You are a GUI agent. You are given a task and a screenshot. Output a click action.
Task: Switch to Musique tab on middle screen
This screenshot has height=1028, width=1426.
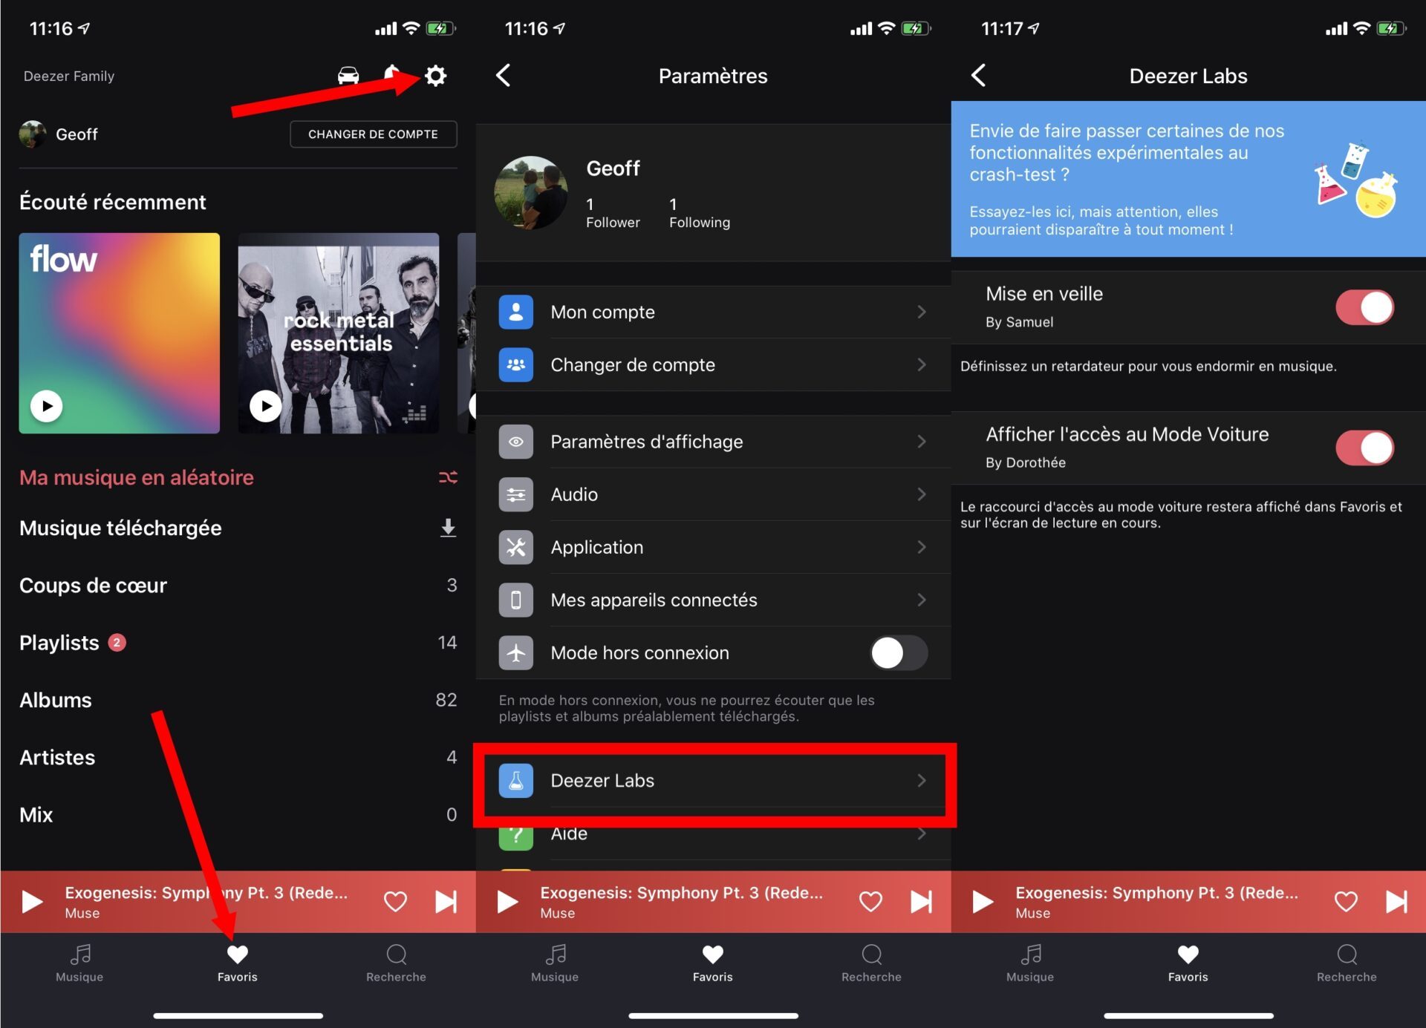point(555,963)
